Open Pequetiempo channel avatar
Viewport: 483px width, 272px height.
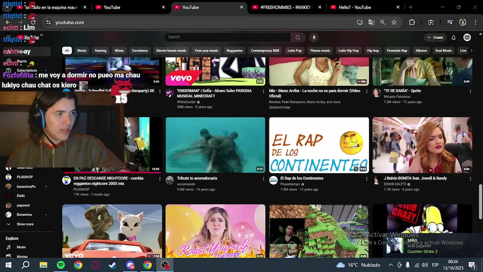click(x=273, y=180)
